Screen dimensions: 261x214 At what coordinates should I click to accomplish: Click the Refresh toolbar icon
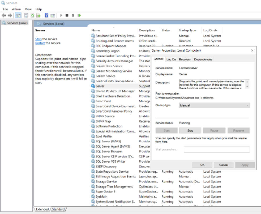click(32, 15)
